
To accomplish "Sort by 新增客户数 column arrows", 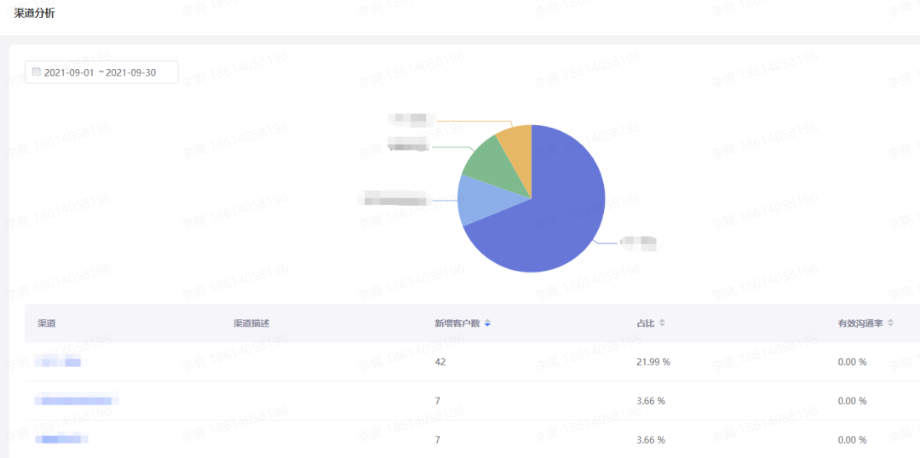I will coord(487,323).
